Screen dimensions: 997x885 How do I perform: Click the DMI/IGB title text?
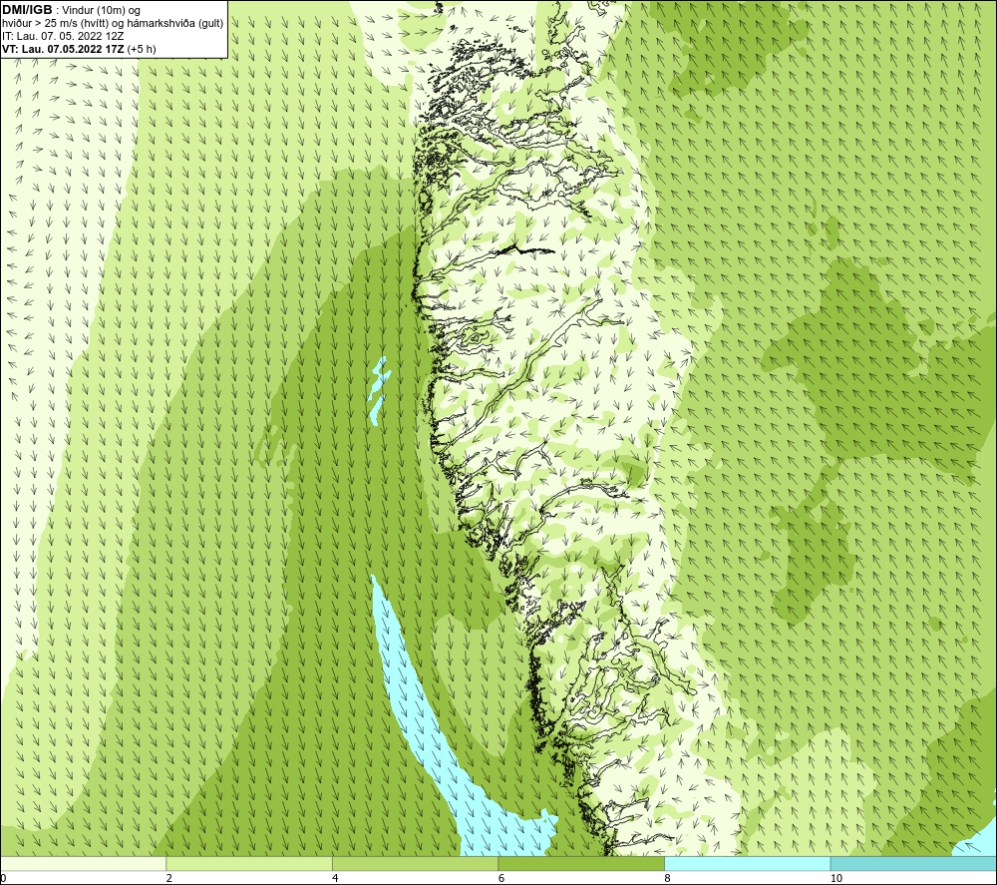pyautogui.click(x=27, y=11)
